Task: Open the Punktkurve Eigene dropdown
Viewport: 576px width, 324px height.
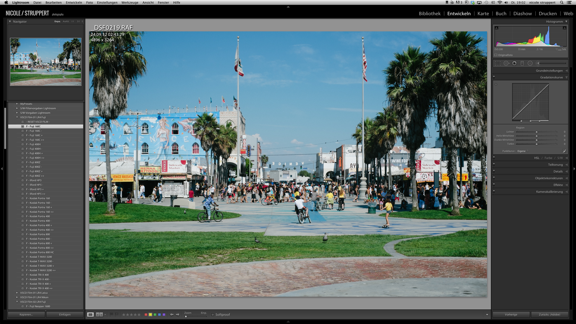Action: [523, 151]
